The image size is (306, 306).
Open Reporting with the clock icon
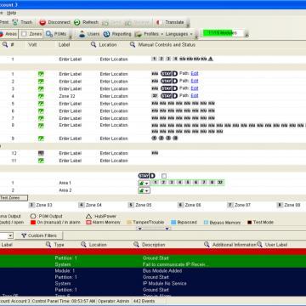(x=106, y=34)
